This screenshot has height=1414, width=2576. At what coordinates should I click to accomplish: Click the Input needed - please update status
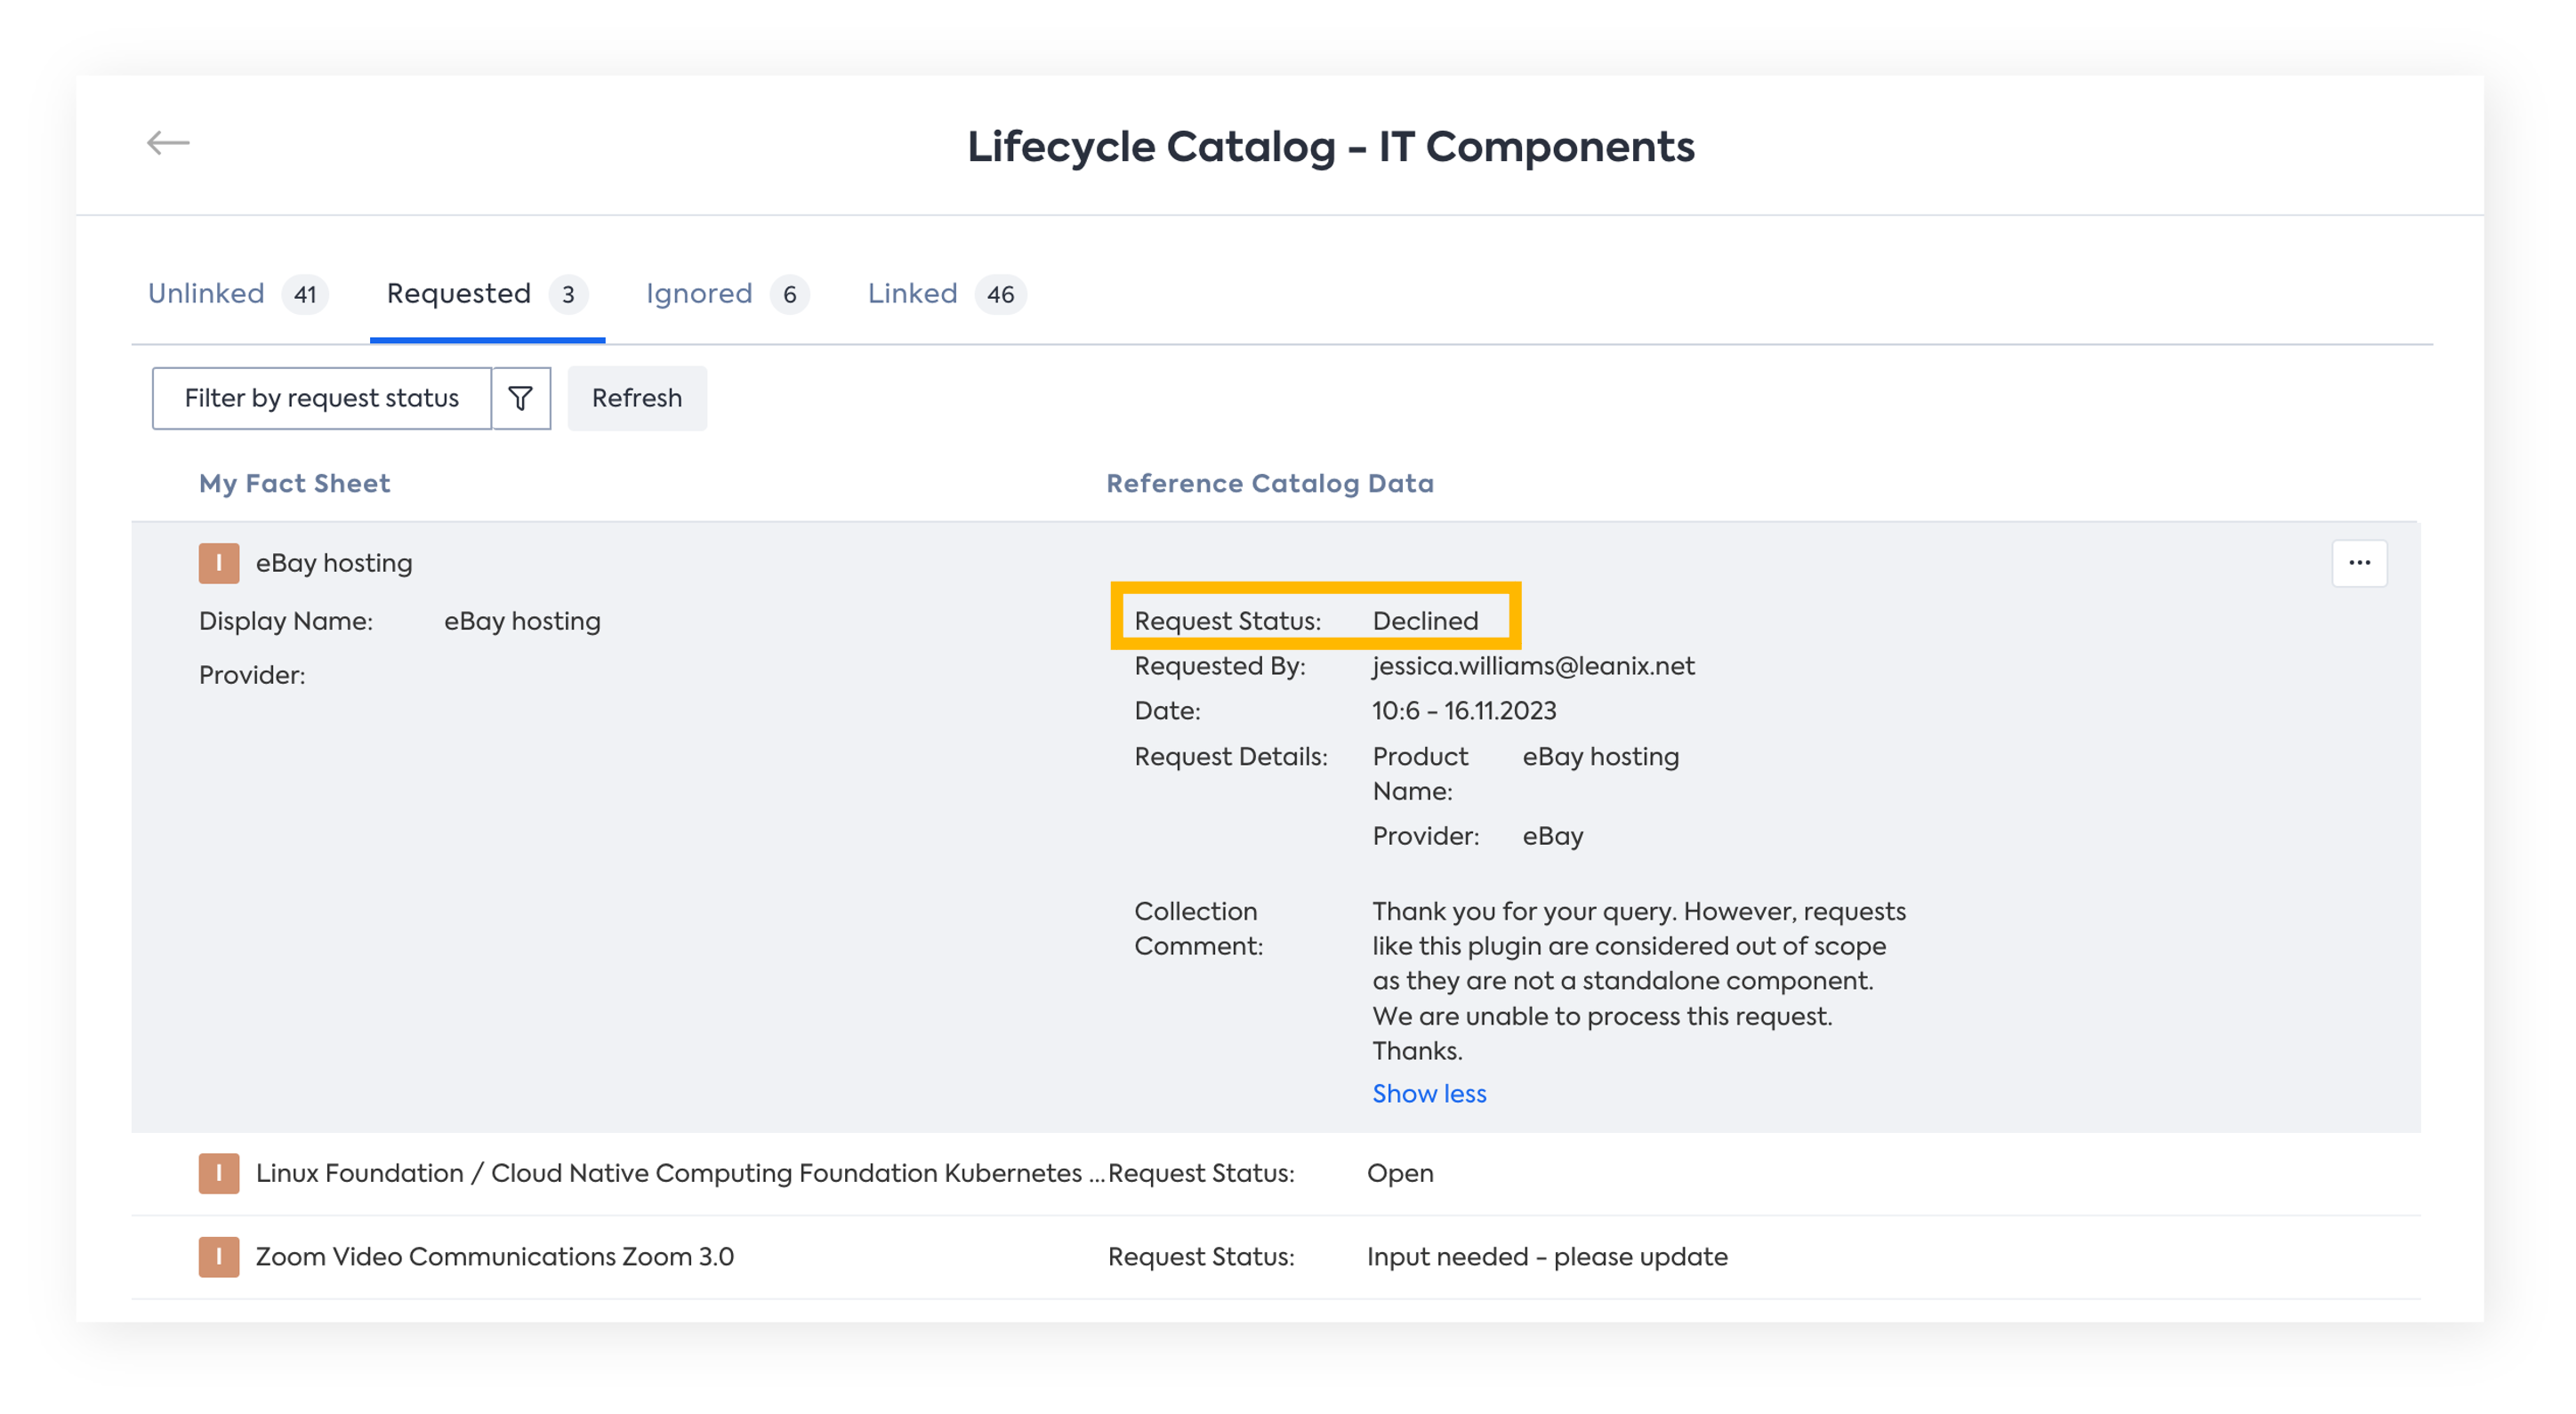tap(1547, 1257)
